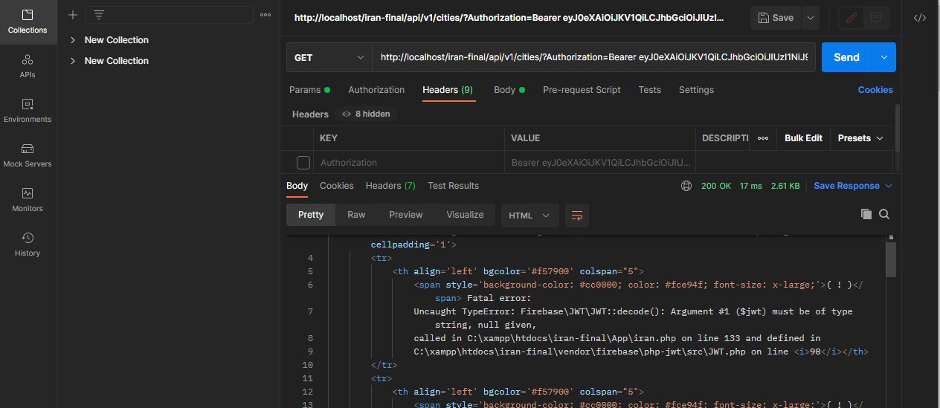Toggle line wrap in response viewer
The width and height of the screenshot is (940, 408).
pos(576,216)
